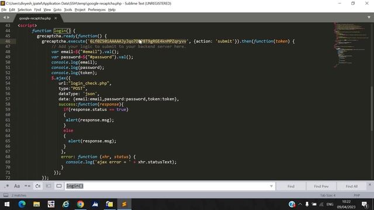
Task: Click the Find All button
Action: tap(351, 186)
